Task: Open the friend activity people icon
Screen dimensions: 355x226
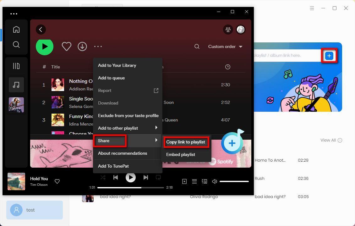Action: [x=228, y=30]
